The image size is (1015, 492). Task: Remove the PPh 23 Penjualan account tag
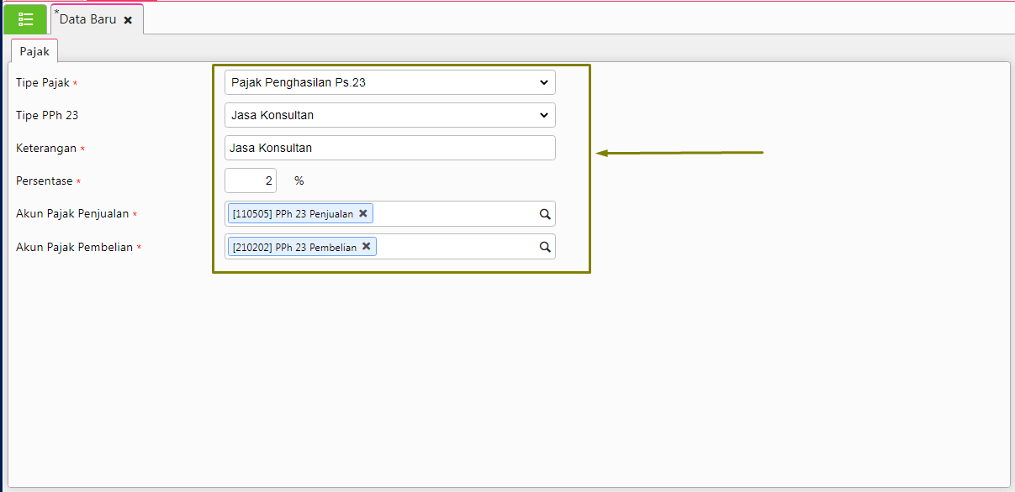click(x=363, y=213)
